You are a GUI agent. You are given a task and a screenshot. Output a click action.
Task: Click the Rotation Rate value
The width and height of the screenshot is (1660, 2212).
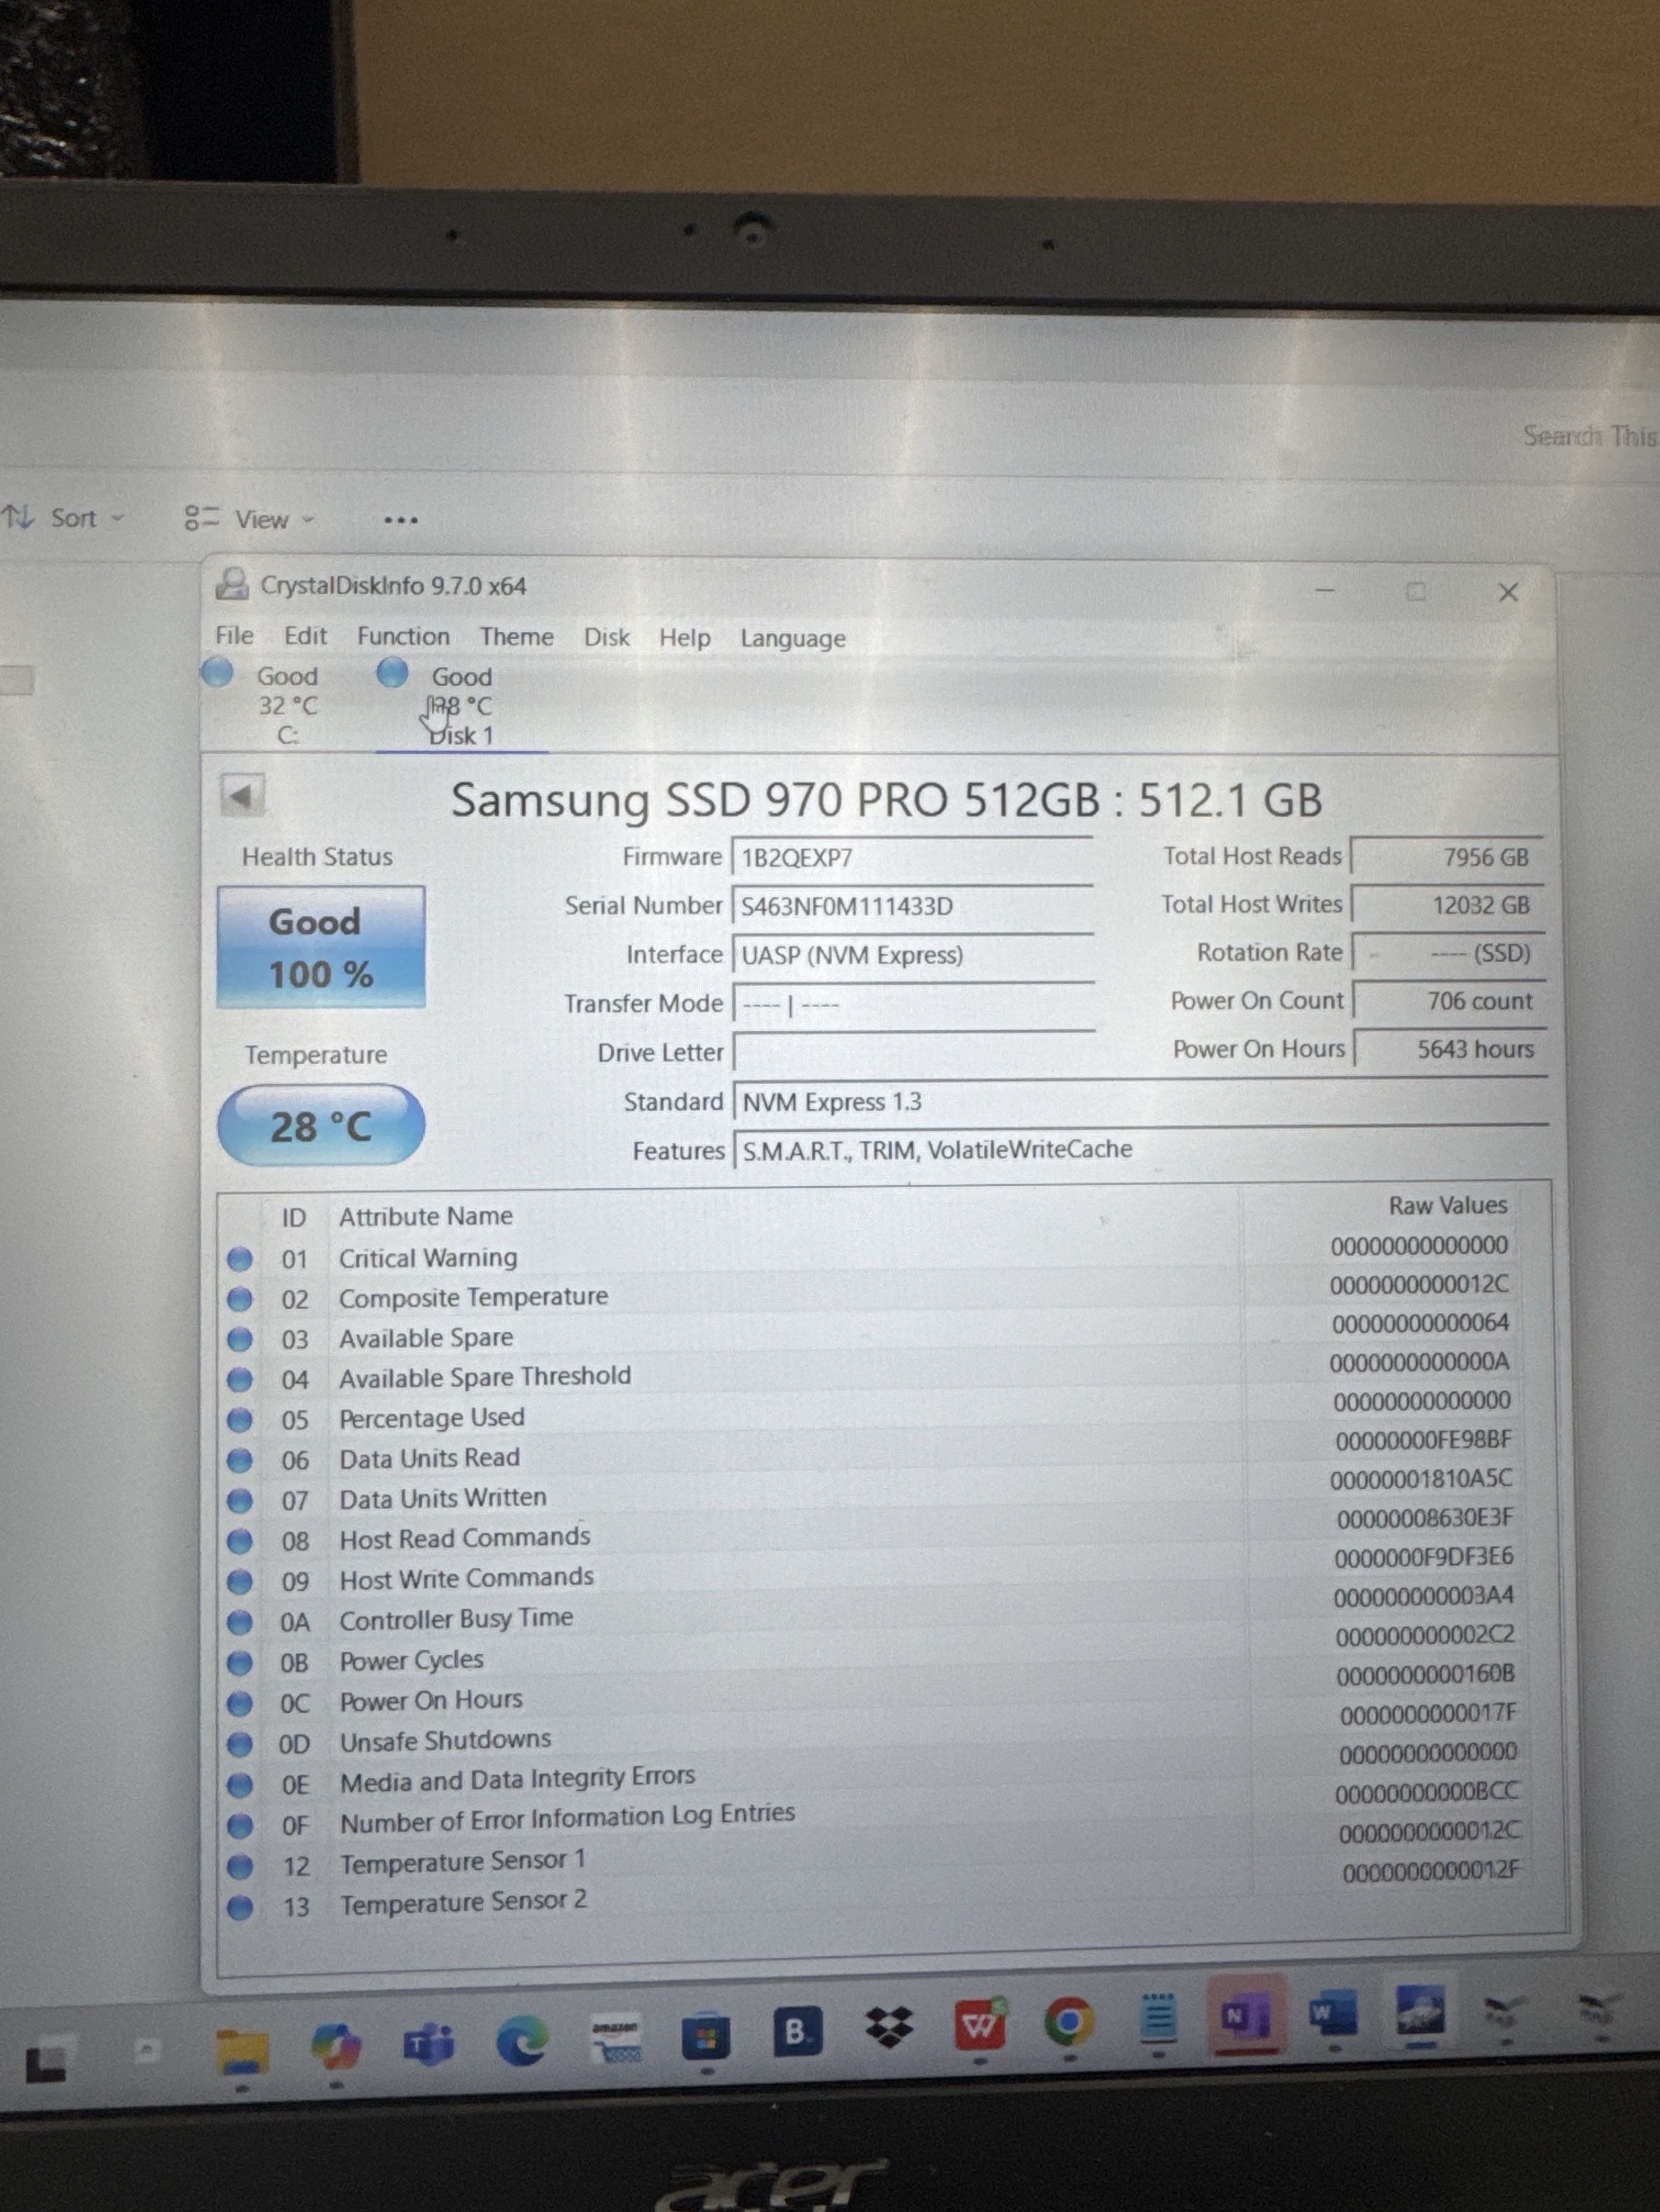1448,953
